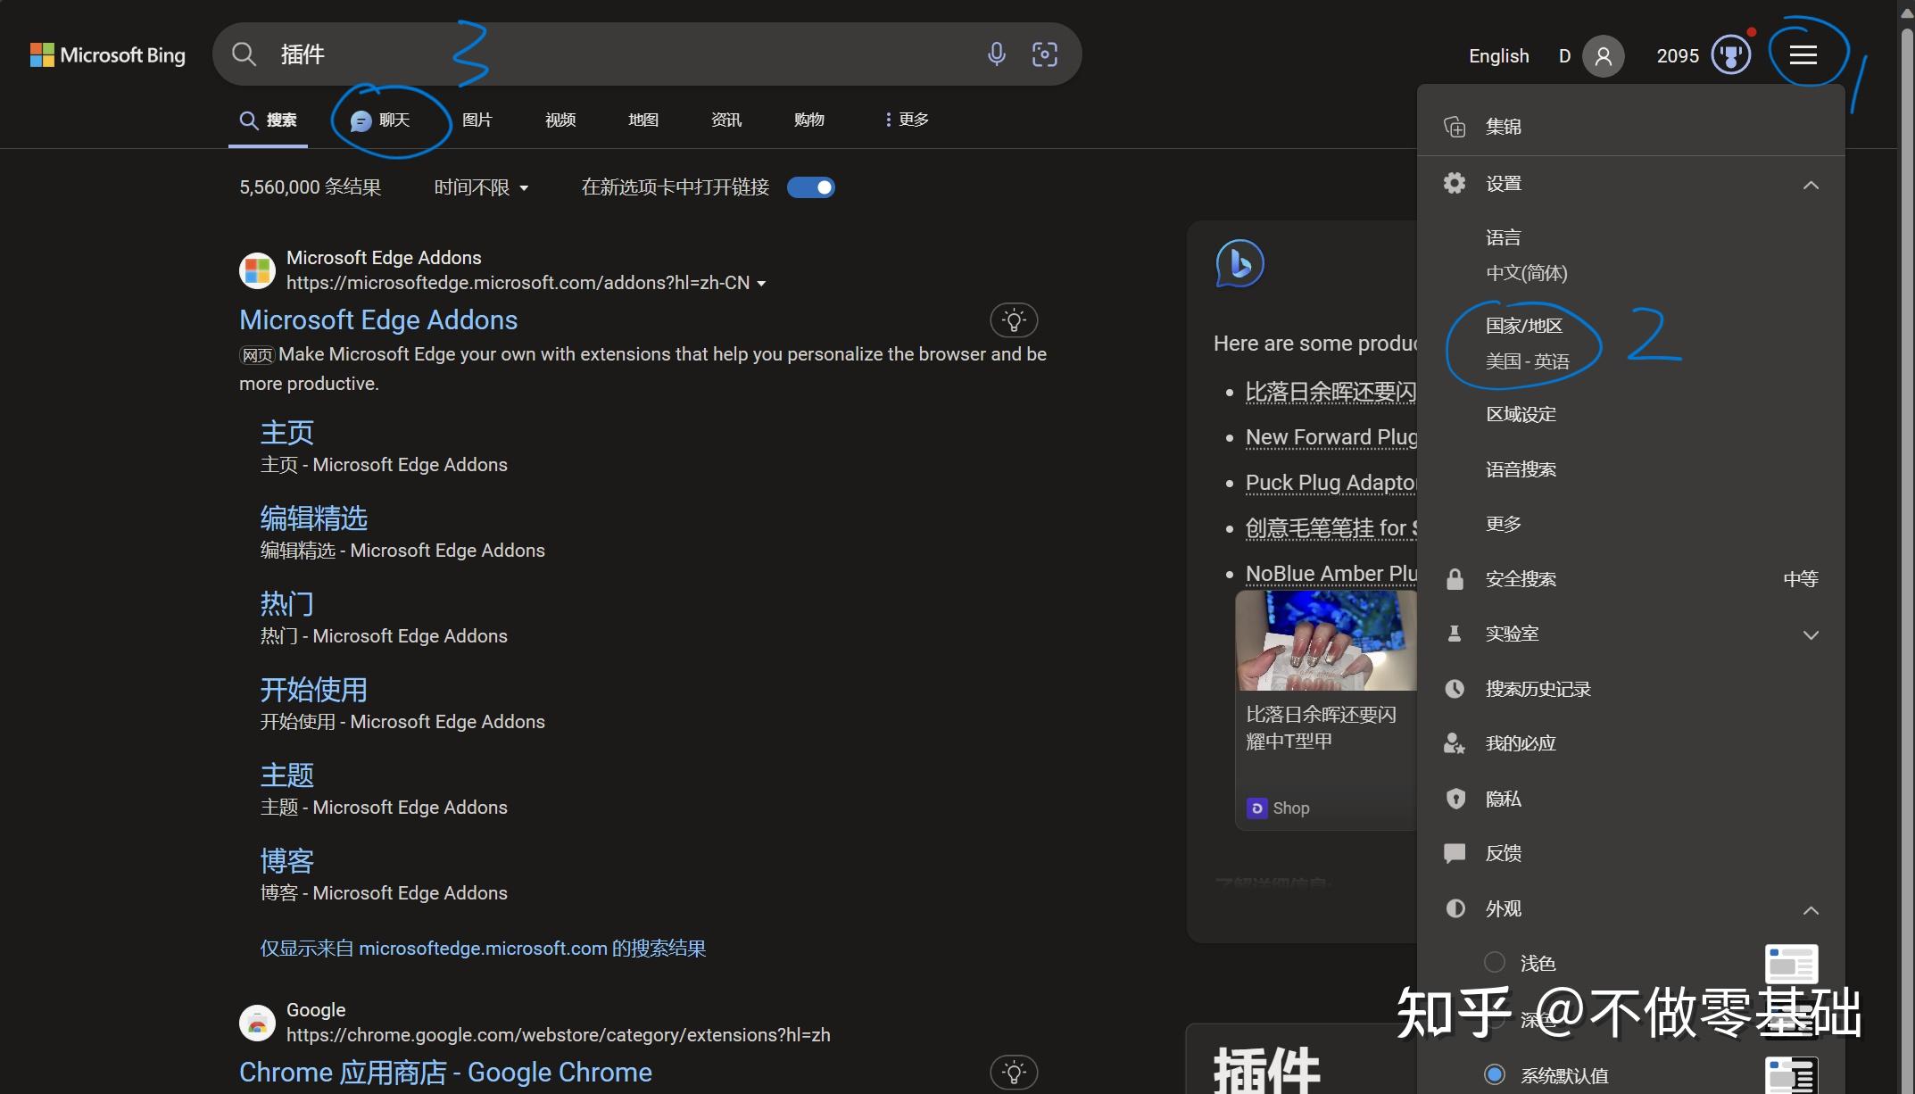Collapse the 外观 section chevron
The width and height of the screenshot is (1915, 1094).
[1811, 910]
